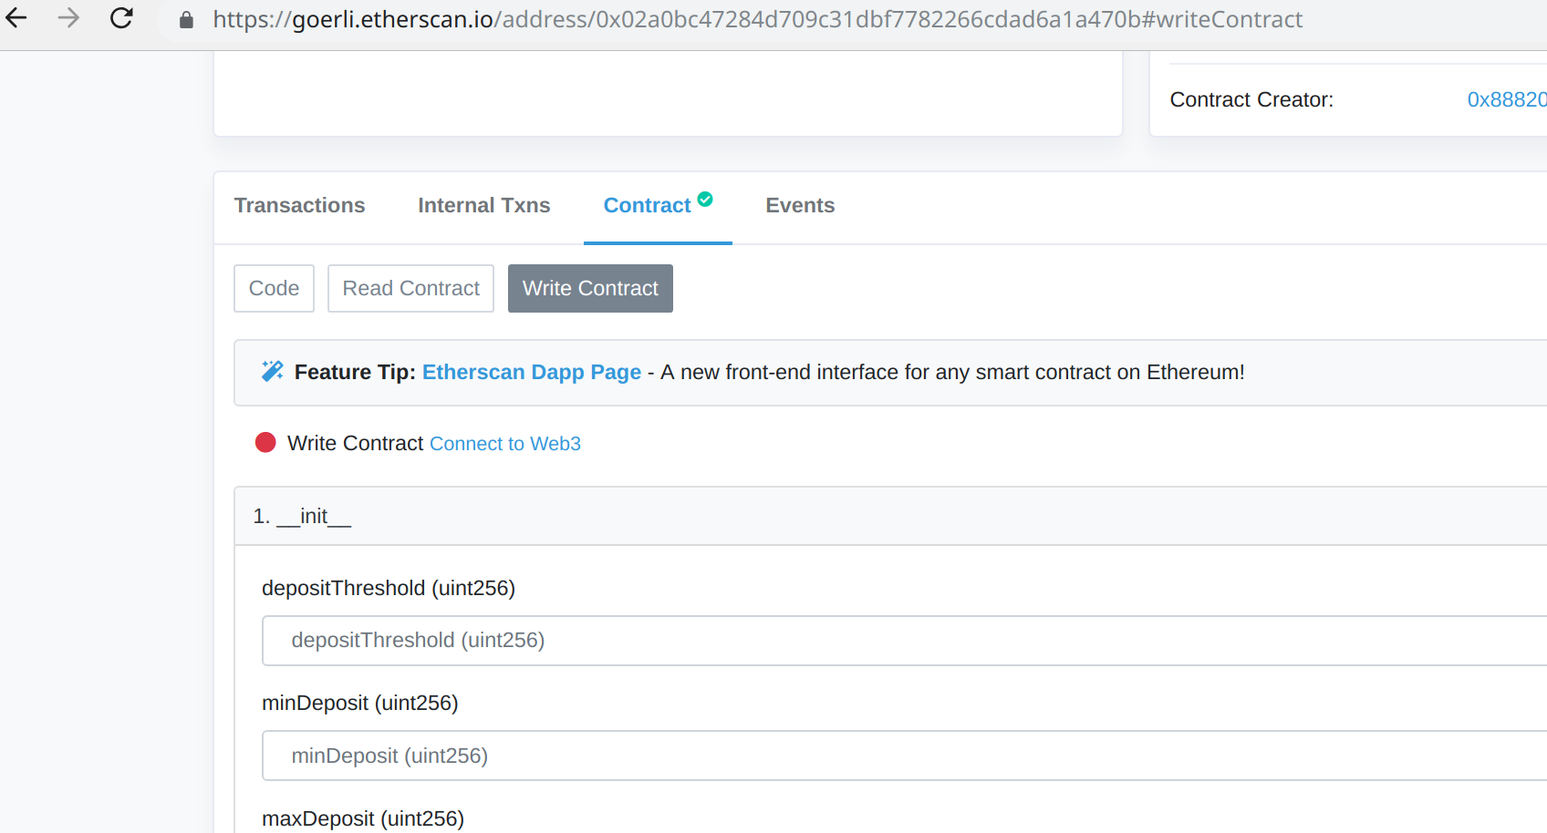The height and width of the screenshot is (833, 1547).
Task: Click the minDeposit input field
Action: pyautogui.click(x=730, y=756)
